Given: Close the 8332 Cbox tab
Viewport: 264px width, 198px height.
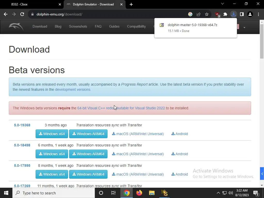Looking at the screenshot, I should coord(60,4).
